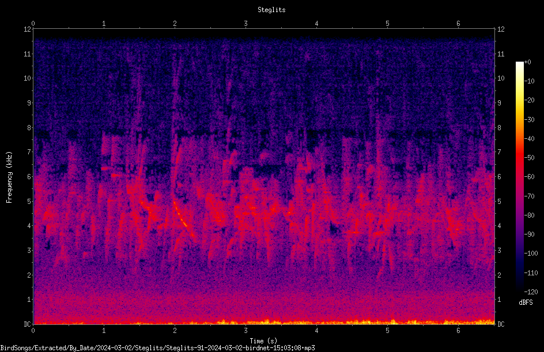This screenshot has width=544, height=352.
Task: Select the 2 second tick on bottom axis
Action: (175, 331)
